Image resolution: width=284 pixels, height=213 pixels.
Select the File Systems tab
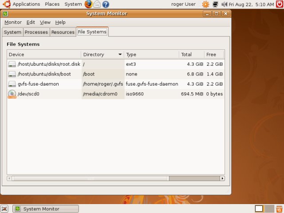point(92,32)
